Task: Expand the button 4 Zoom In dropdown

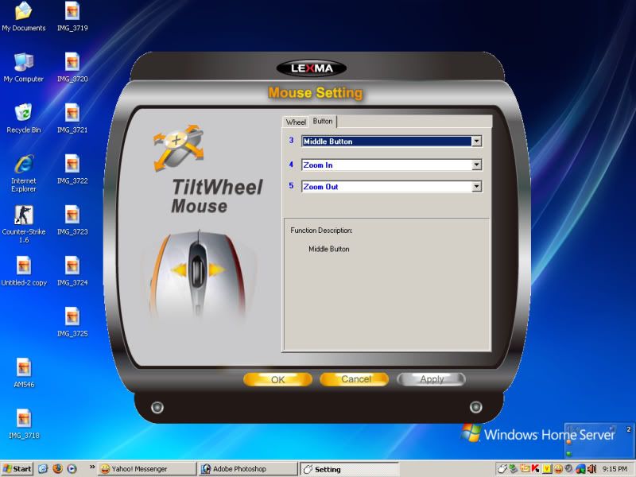Action: point(476,165)
